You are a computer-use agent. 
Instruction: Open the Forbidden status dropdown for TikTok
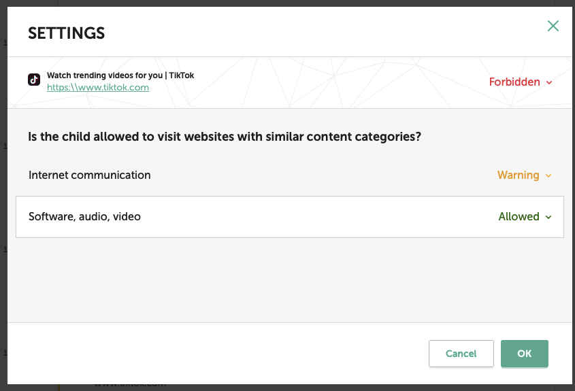pos(514,82)
